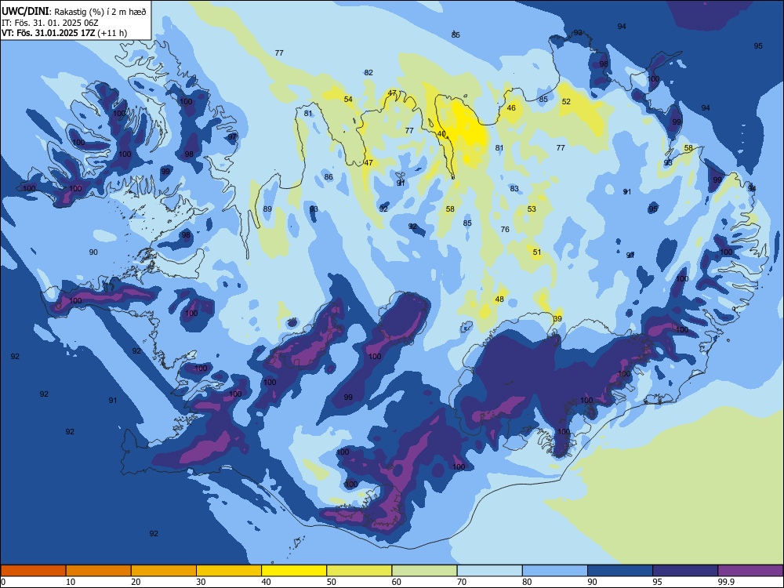The height and width of the screenshot is (588, 784).
Task: Click the humidity value '76' on the map
Action: [x=505, y=230]
